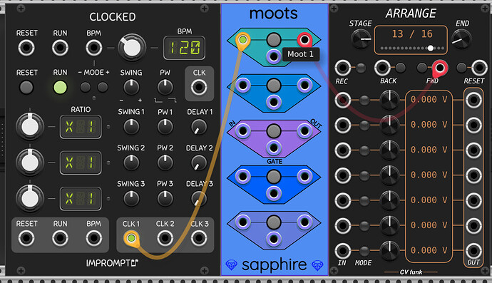Viewport: 492px width, 283px height.
Task: Click the first RATIO knob
Action: pos(30,126)
